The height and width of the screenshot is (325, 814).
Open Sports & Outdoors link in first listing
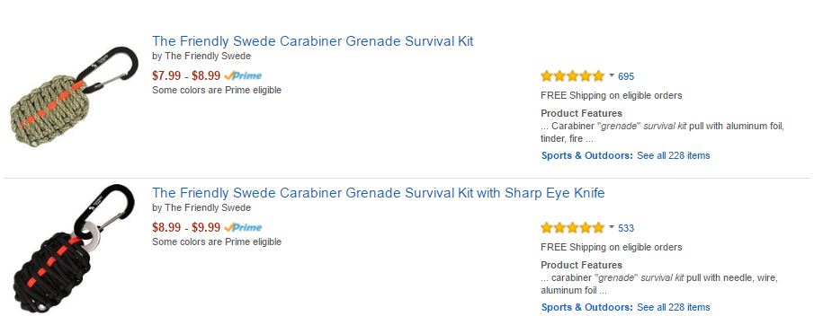(x=587, y=155)
